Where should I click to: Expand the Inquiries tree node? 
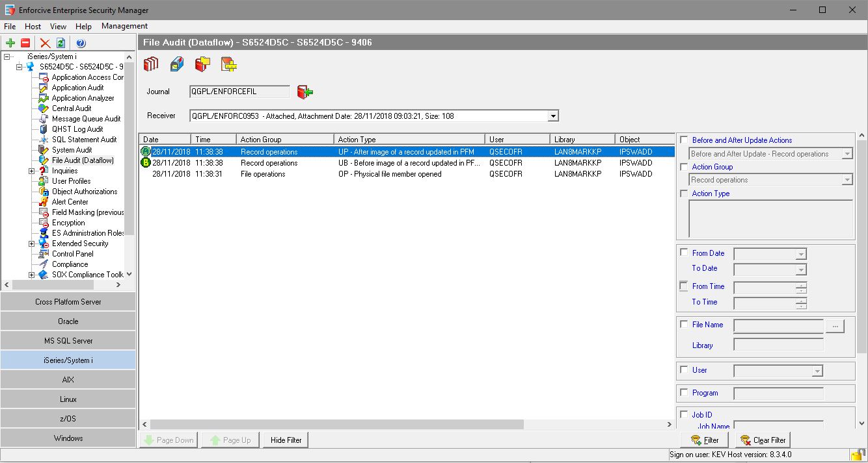[32, 171]
